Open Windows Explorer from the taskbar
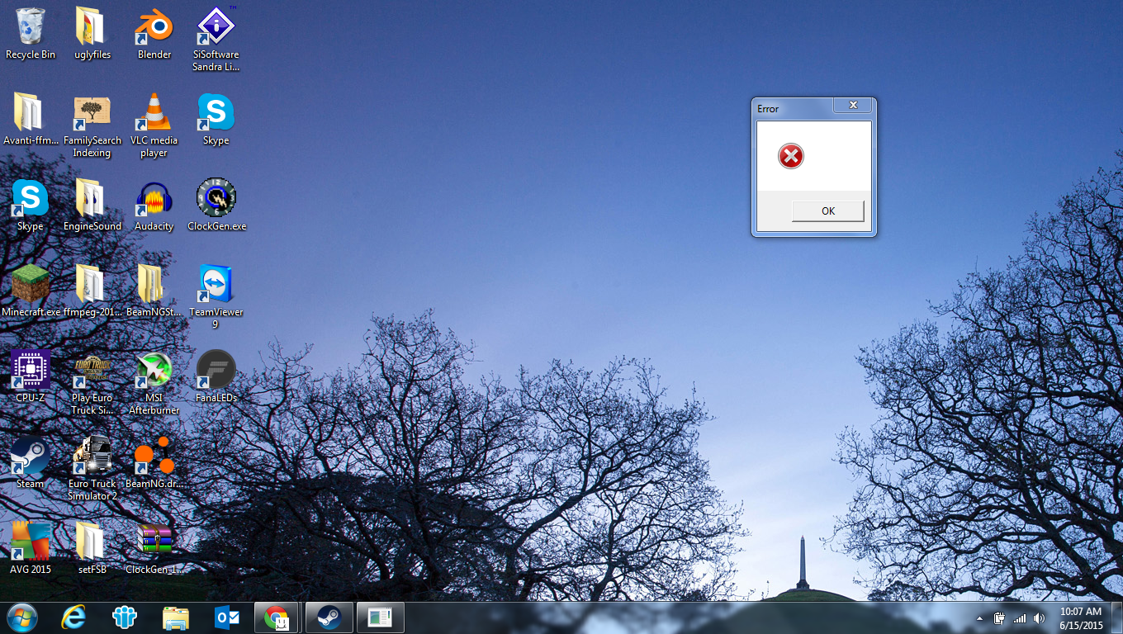The image size is (1123, 634). click(176, 617)
